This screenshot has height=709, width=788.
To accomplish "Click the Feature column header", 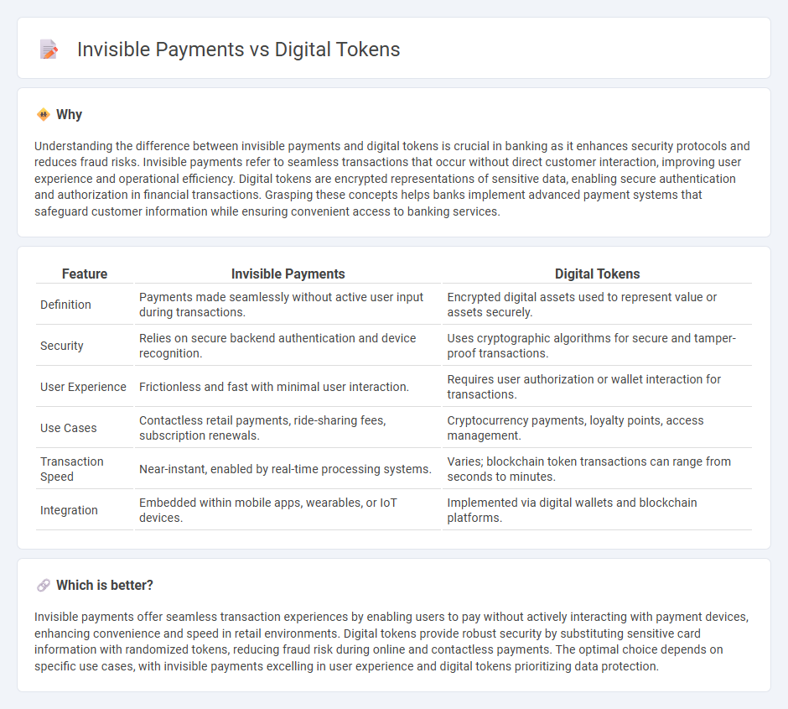I will coord(85,274).
